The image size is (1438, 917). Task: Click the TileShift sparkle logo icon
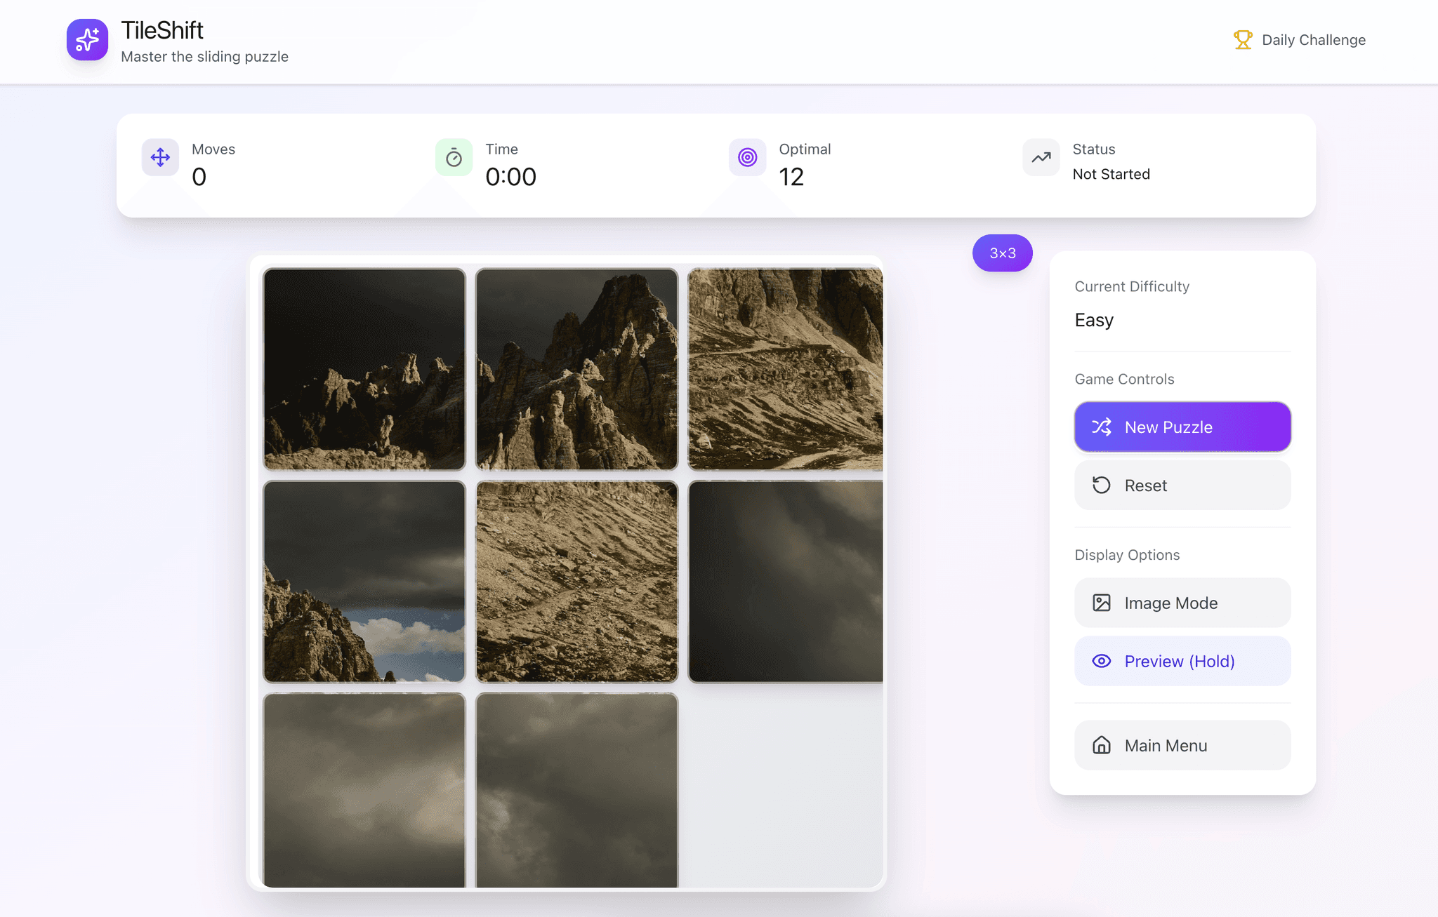point(87,40)
